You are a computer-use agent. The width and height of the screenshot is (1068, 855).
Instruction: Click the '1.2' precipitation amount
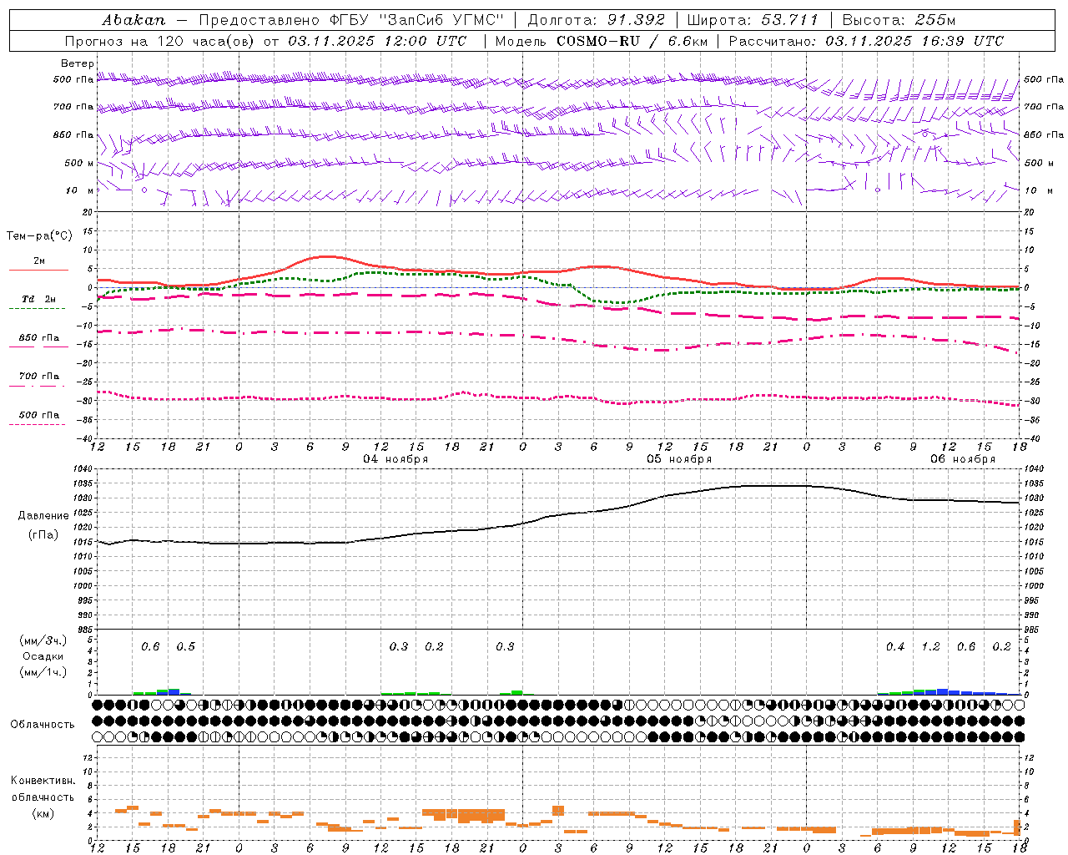pyautogui.click(x=930, y=647)
